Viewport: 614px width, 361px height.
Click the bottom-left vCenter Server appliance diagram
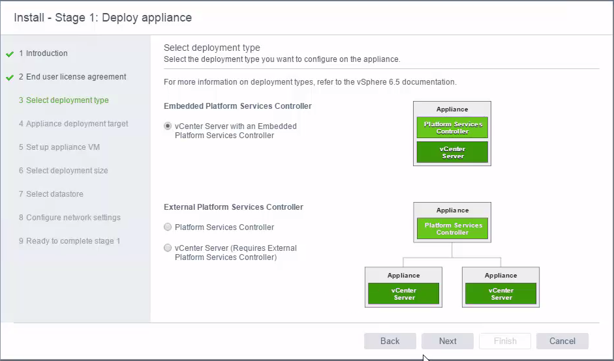pos(403,287)
